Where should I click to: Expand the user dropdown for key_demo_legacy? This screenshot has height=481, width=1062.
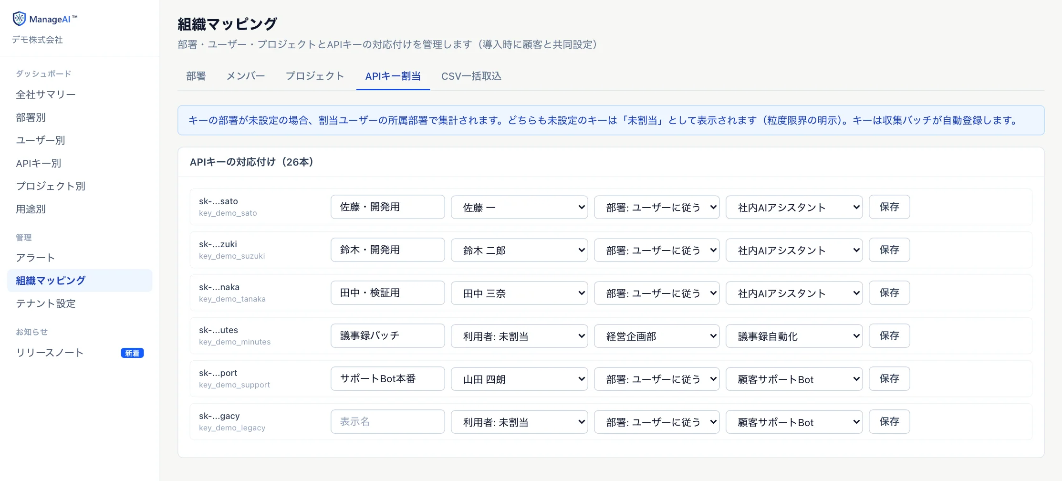point(520,422)
